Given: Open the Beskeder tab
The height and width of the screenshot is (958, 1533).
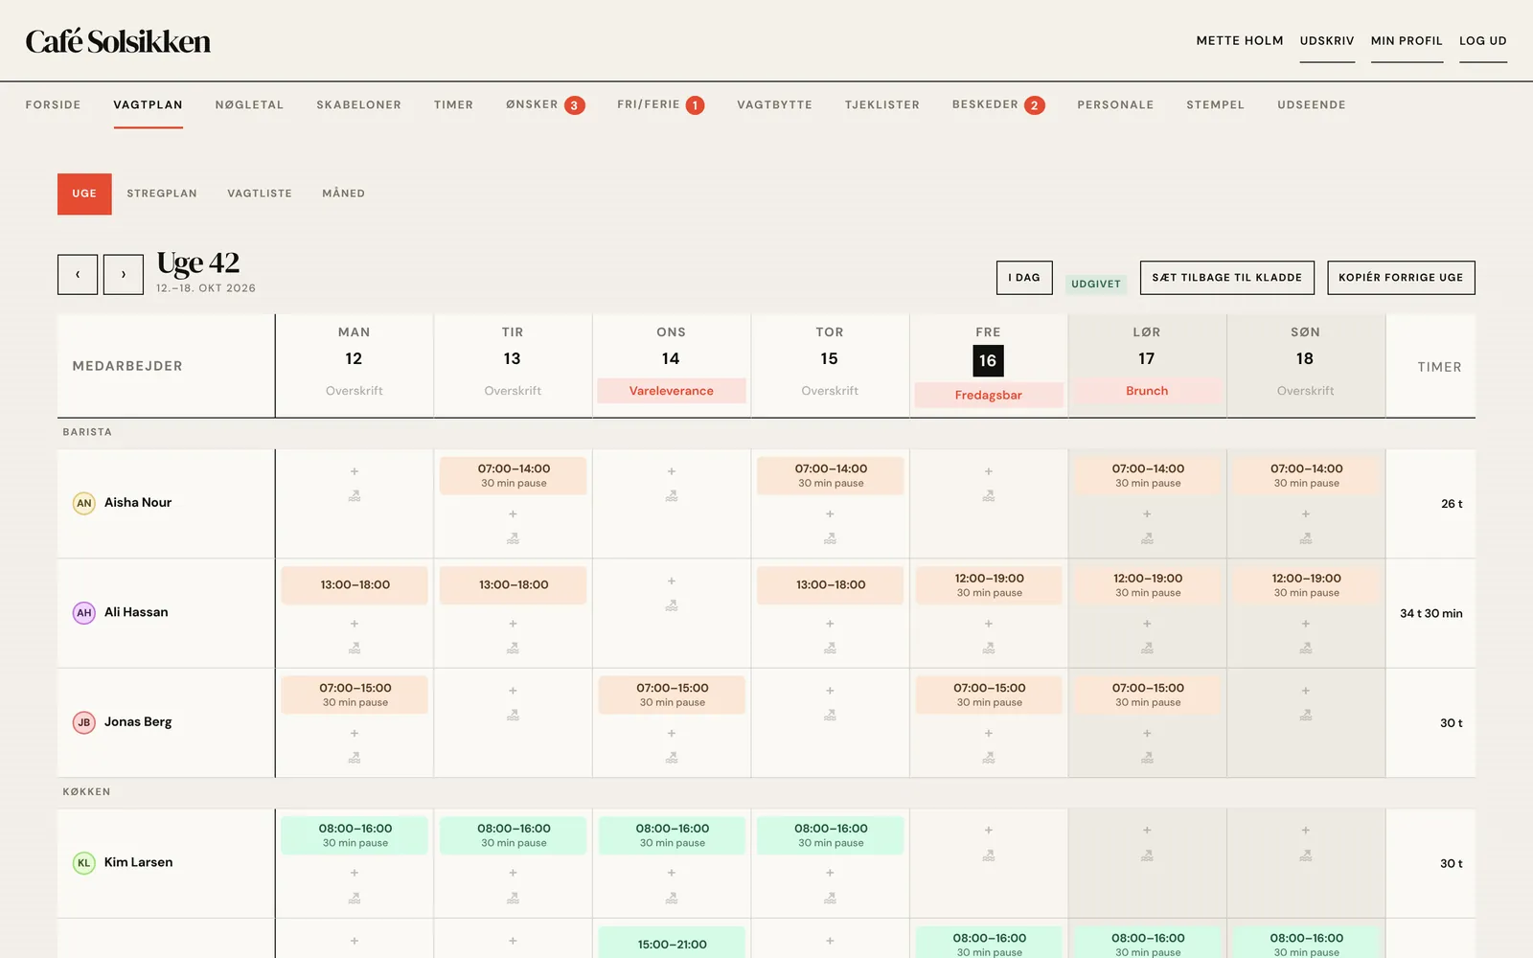Looking at the screenshot, I should coord(998,105).
